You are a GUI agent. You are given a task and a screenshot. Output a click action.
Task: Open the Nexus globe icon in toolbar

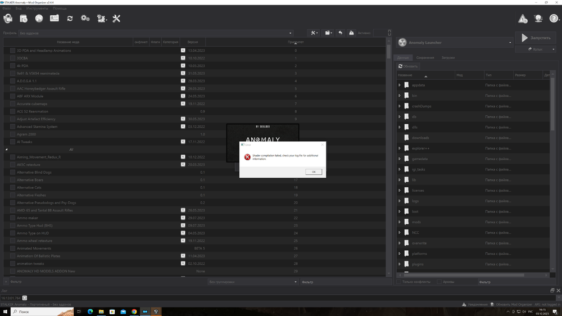pos(39,19)
